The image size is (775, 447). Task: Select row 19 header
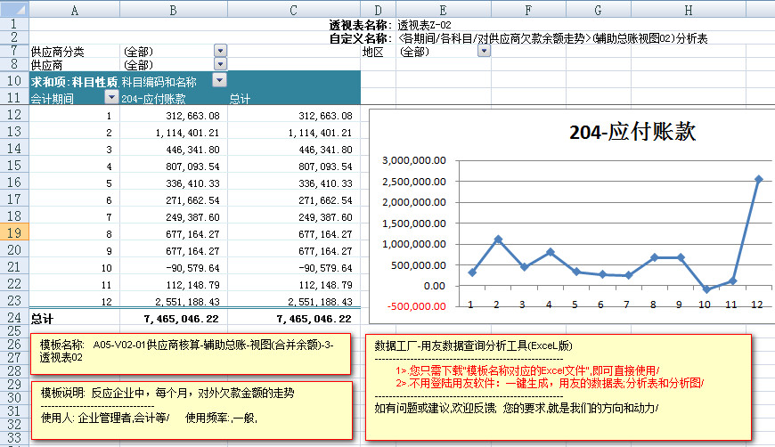(14, 232)
